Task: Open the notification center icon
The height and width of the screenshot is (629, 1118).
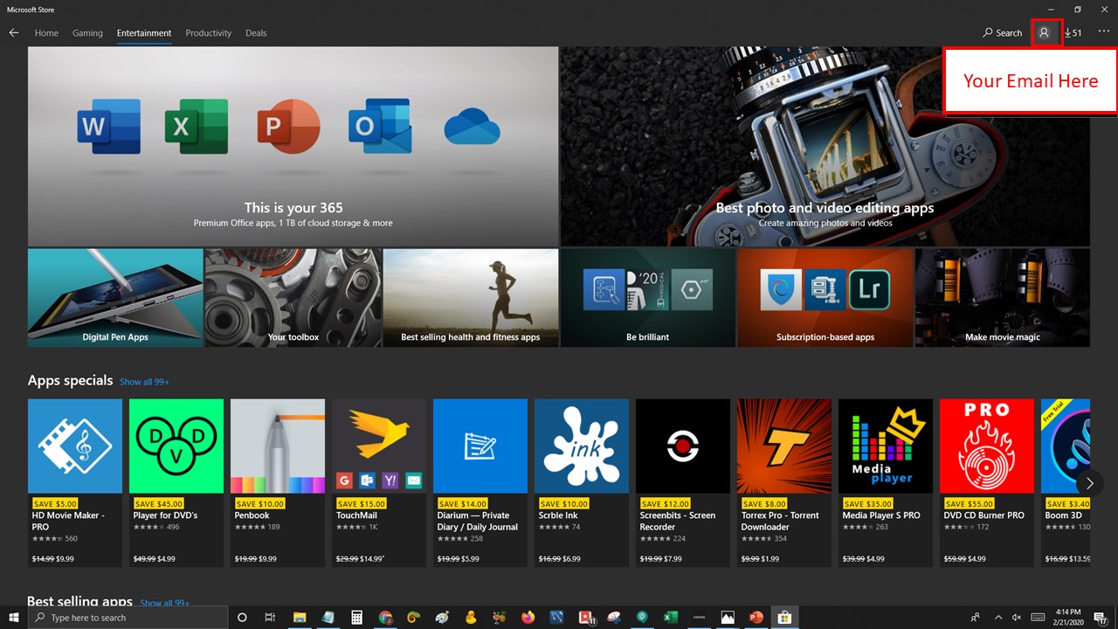Action: [x=1101, y=618]
